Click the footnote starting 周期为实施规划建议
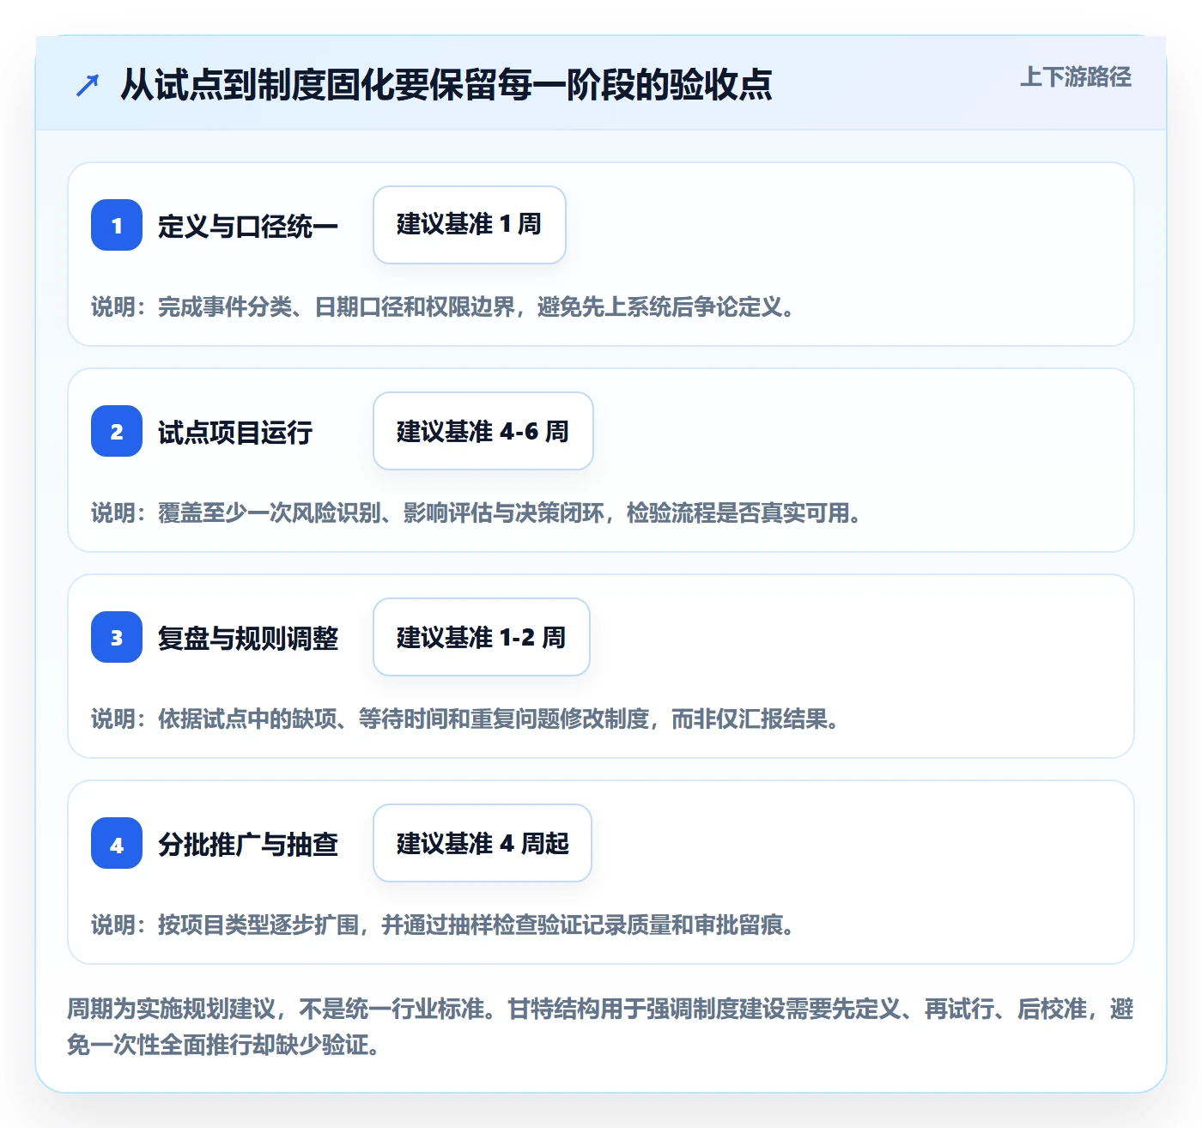The width and height of the screenshot is (1202, 1128). [601, 1026]
